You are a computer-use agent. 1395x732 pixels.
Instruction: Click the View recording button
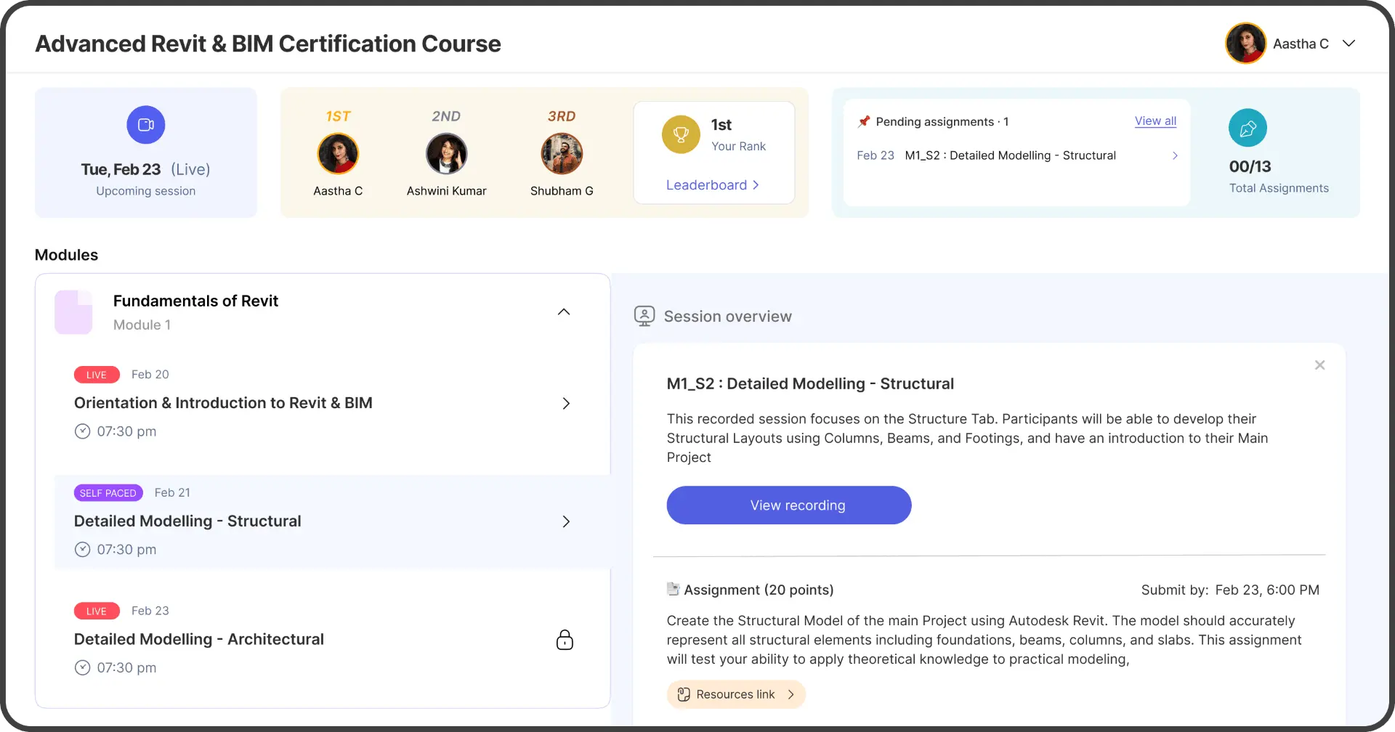pyautogui.click(x=789, y=505)
